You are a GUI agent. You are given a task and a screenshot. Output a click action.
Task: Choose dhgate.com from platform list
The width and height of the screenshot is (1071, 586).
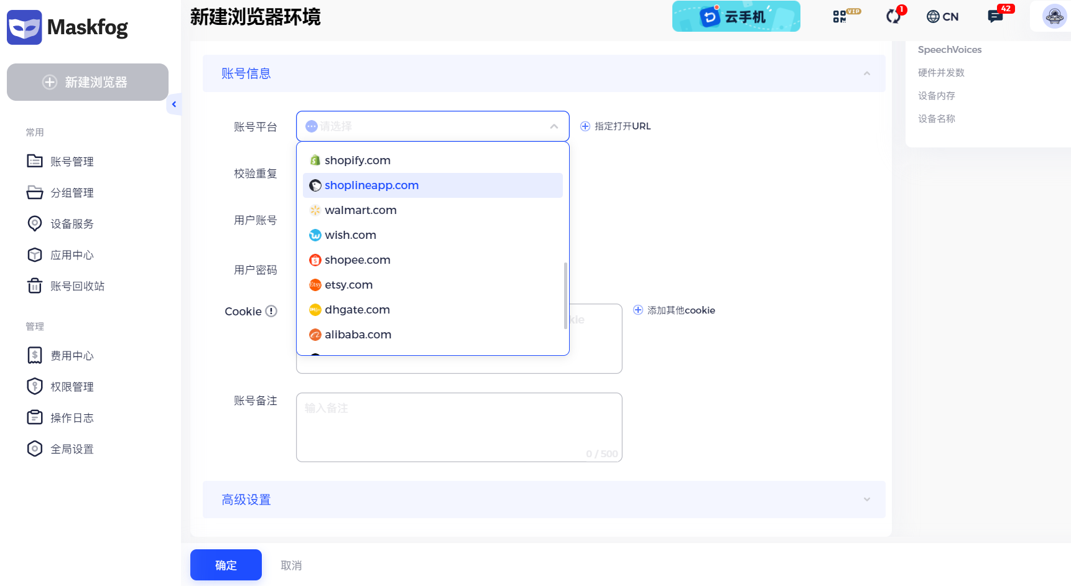433,309
